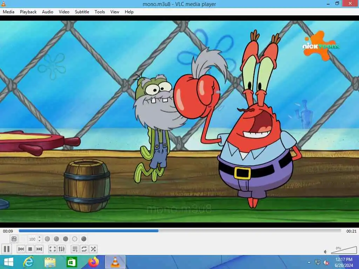Viewport: 359px width, 269px height.
Task: Show the playlist panel
Action: point(75,249)
